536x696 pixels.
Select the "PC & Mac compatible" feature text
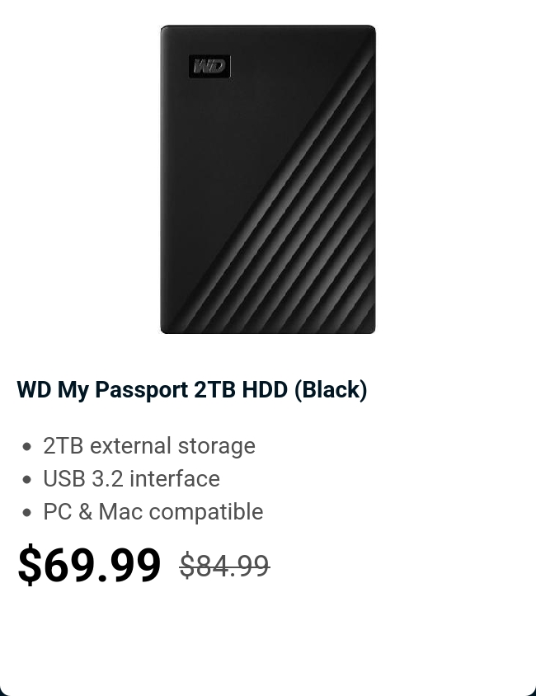153,512
